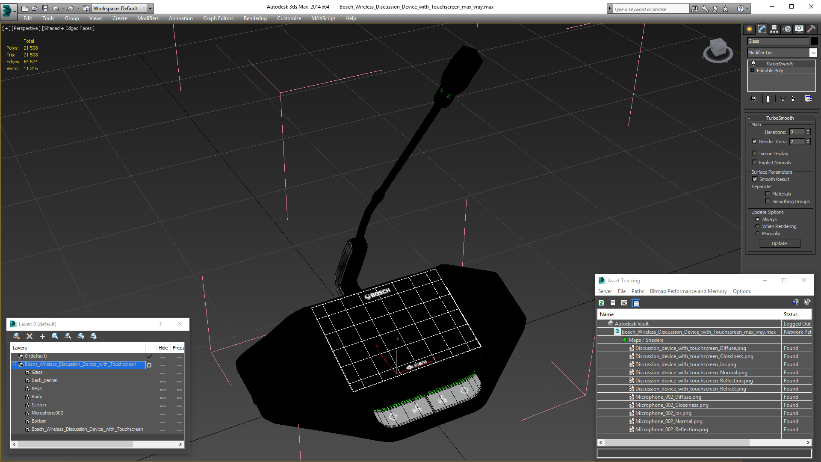The image size is (821, 462).
Task: Click the Pin Stack icon
Action: (x=753, y=99)
